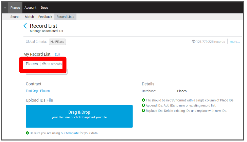Image resolution: width=247 pixels, height=142 pixels.
Task: Switch to the Search tab
Action: [15, 17]
